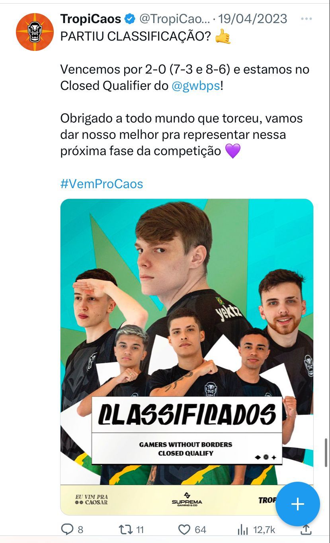Screen dimensions: 330x543
Task: Open the @gwbps mention link
Action: pyautogui.click(x=195, y=86)
